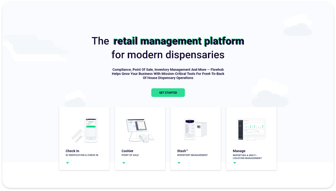Click the GET STARTED button
This screenshot has height=191, width=336.
point(168,93)
